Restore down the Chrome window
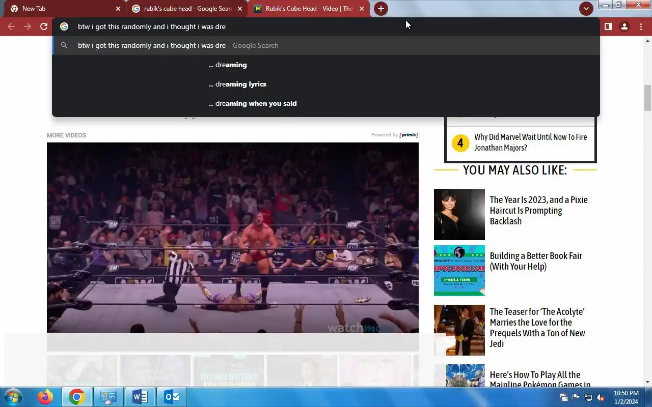 pos(619,5)
